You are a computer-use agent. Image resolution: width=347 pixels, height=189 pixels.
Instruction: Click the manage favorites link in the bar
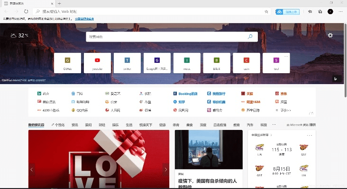[x=84, y=19]
